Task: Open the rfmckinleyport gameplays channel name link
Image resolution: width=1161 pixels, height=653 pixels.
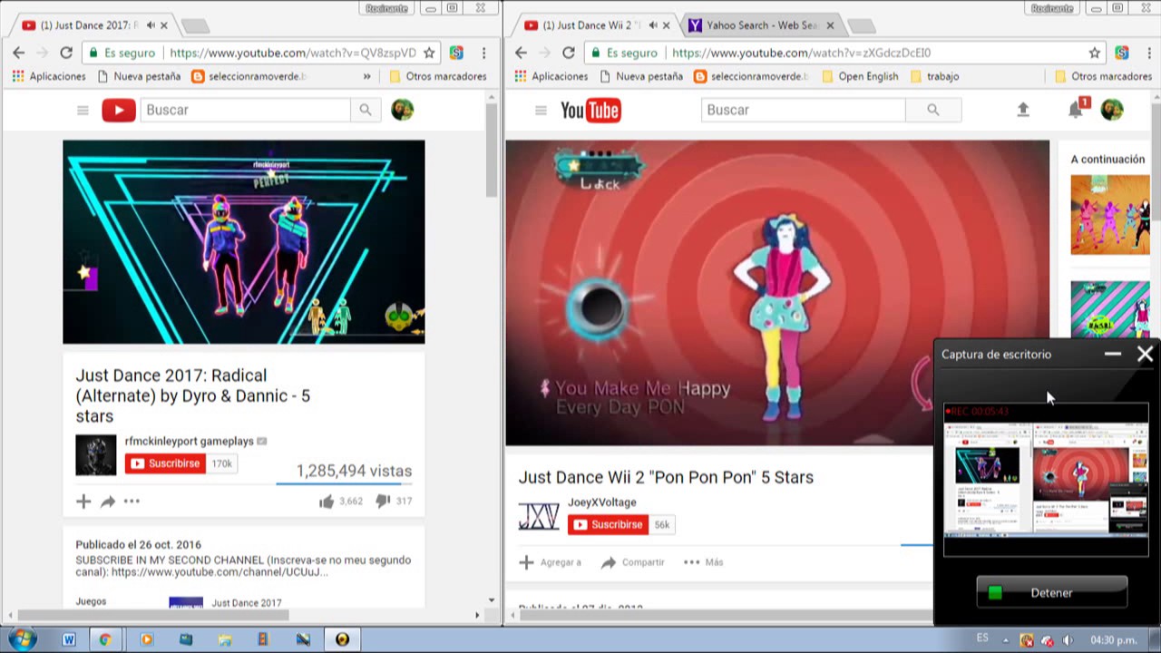Action: pyautogui.click(x=190, y=441)
